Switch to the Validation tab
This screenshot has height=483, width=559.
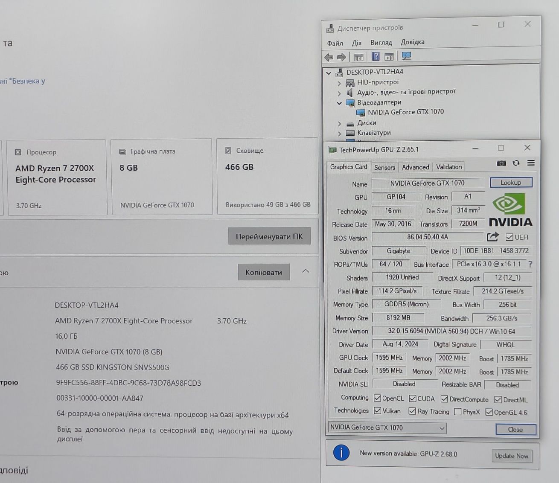pyautogui.click(x=448, y=167)
